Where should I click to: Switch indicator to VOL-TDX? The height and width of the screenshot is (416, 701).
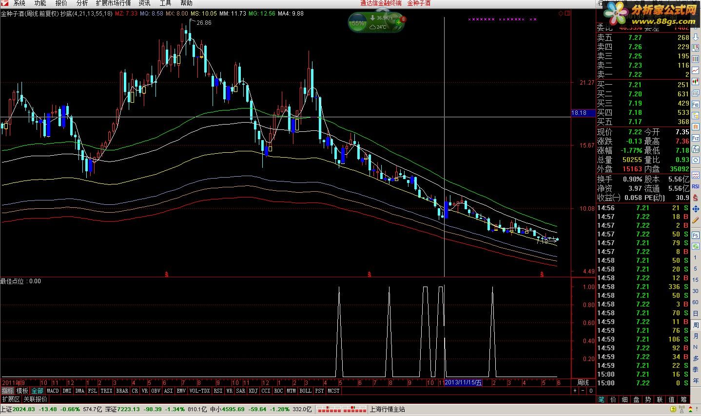point(199,391)
